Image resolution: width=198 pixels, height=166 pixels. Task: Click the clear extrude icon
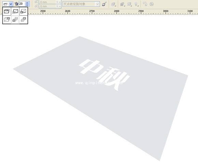(x=152, y=4)
